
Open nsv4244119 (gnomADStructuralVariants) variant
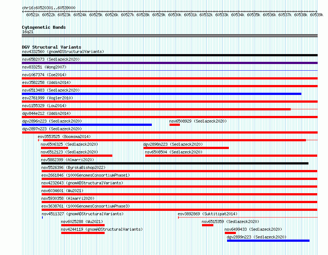pos(102,229)
